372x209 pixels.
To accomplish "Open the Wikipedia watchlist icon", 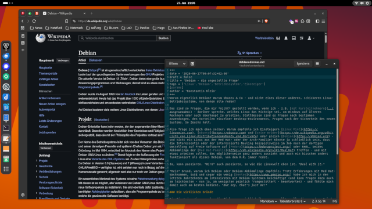I will (301, 38).
